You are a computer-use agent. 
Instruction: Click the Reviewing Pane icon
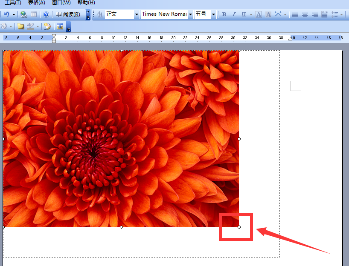(x=60, y=27)
